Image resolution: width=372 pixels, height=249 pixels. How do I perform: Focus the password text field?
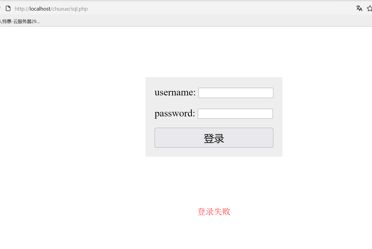click(x=235, y=114)
